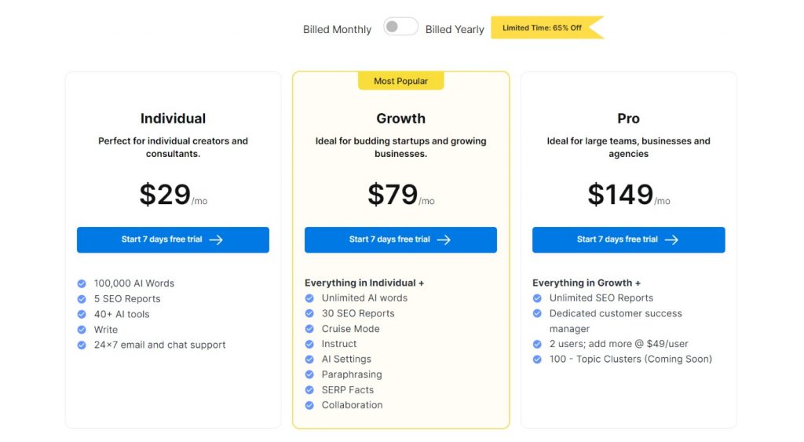Click the Most Popular badge
Viewport: 804px width, 442px height.
click(x=400, y=81)
